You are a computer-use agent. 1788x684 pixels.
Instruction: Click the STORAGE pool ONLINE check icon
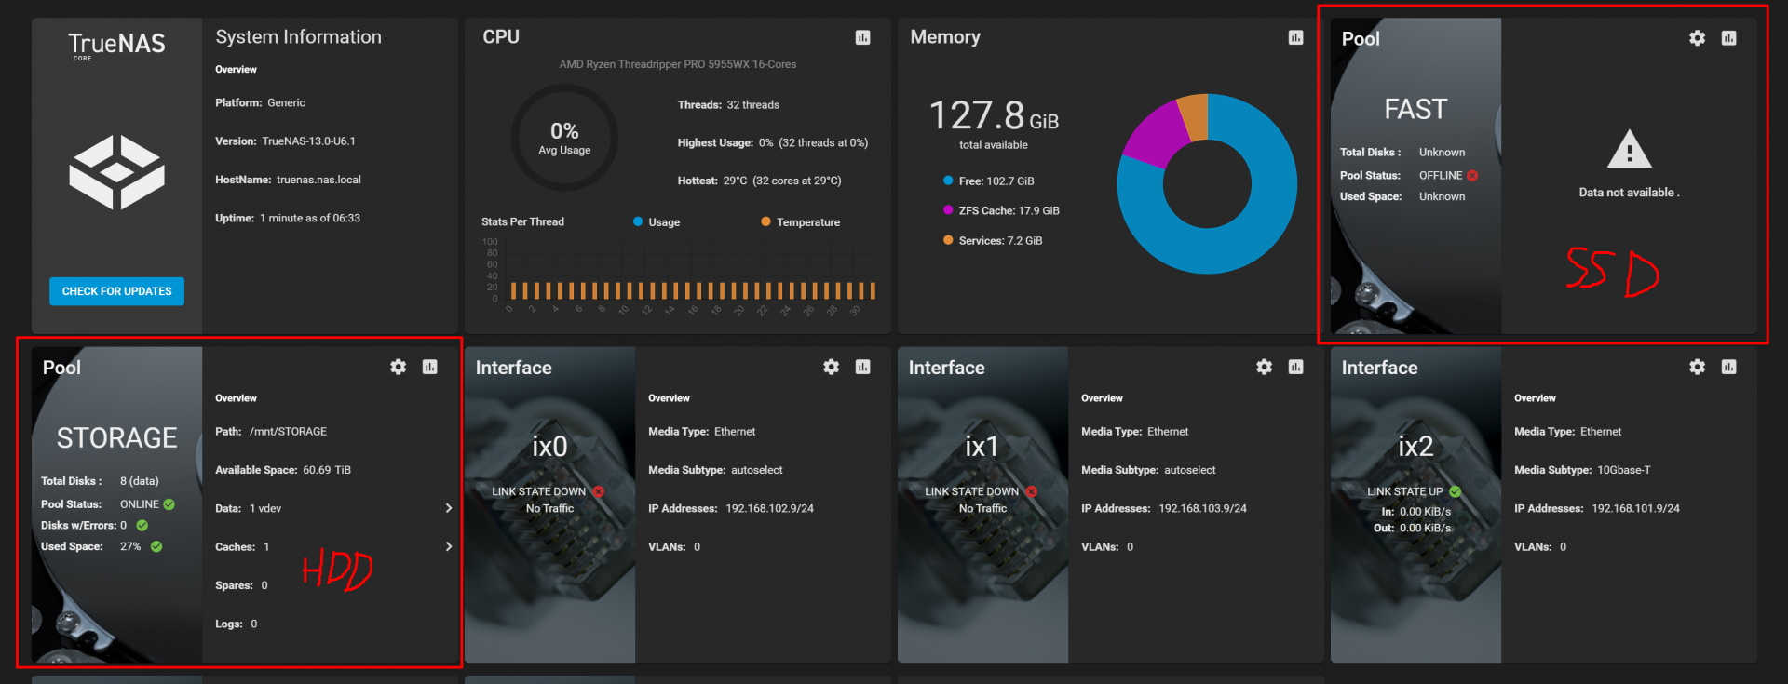(x=169, y=504)
